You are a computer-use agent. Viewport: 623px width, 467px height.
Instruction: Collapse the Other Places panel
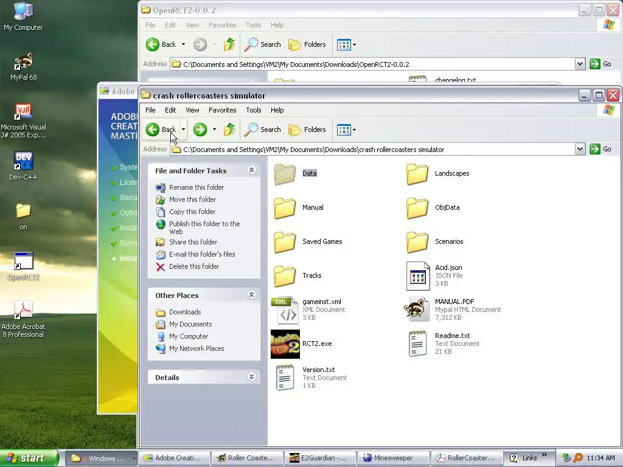(251, 295)
